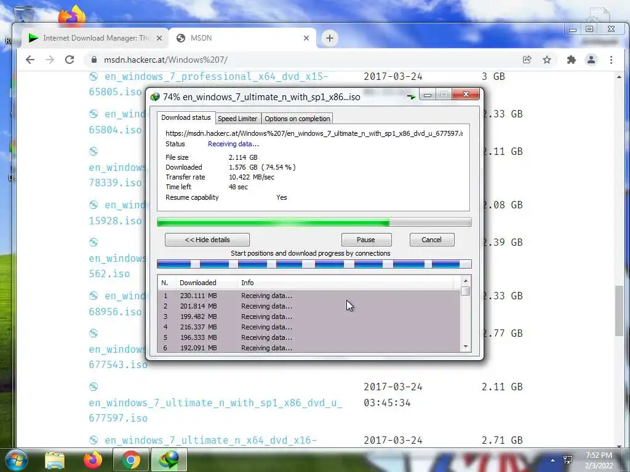Viewport: 630px width, 472px height.
Task: Open en_windows_7_ultimate_n_with_sp1_x86 link
Action: point(215,410)
